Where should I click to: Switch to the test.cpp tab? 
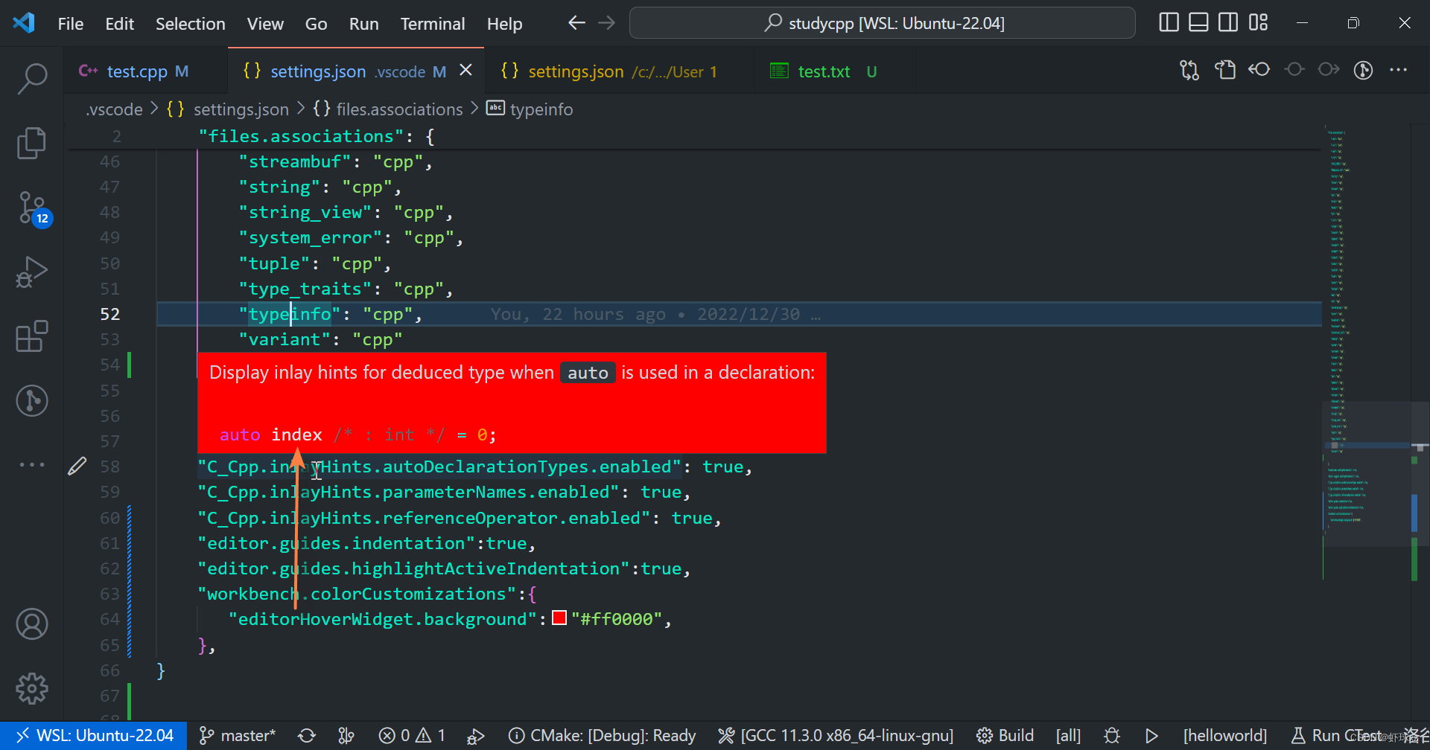(x=145, y=71)
